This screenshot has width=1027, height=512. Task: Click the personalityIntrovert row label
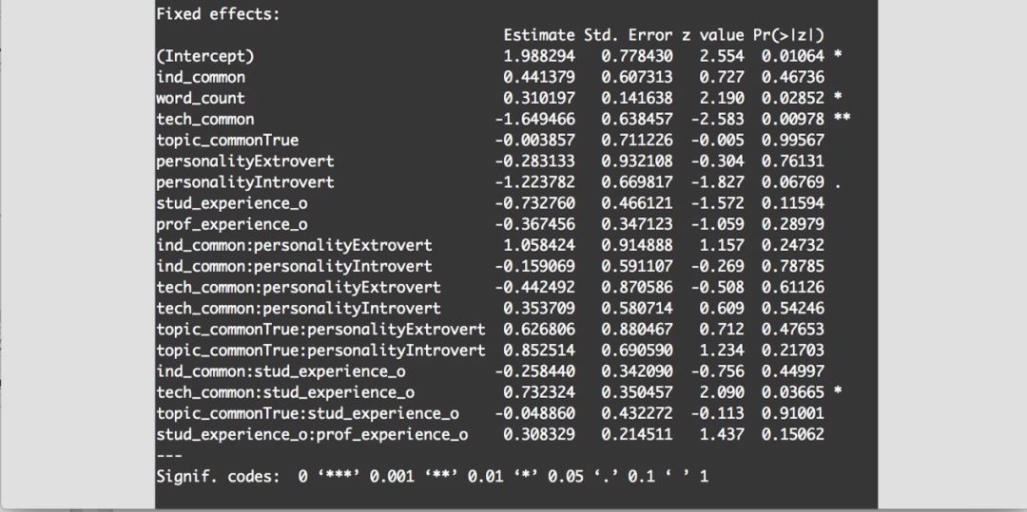[x=245, y=182]
